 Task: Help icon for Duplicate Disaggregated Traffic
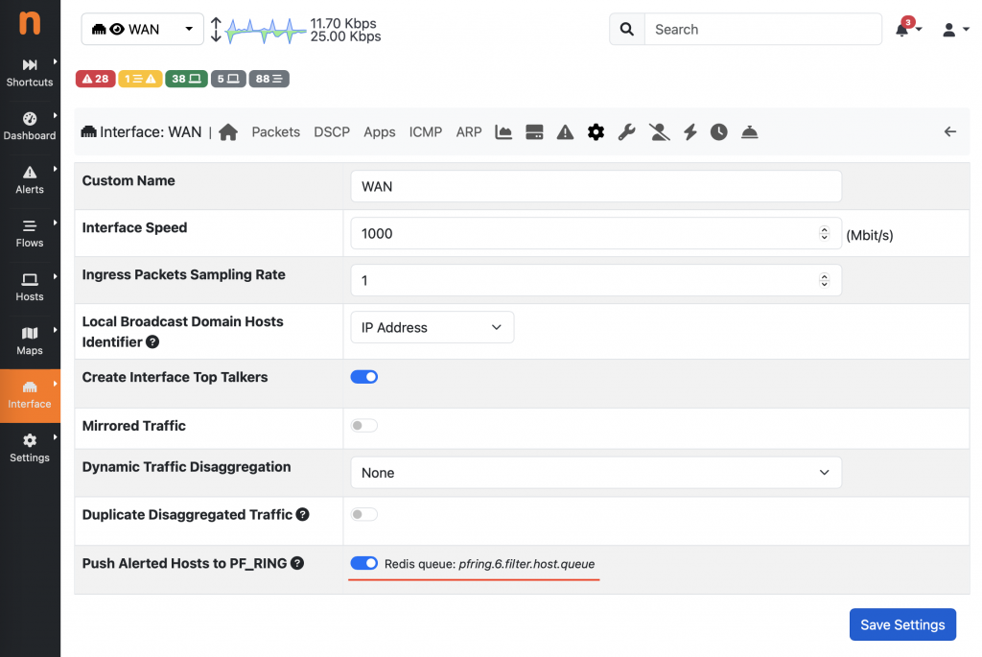(x=302, y=514)
